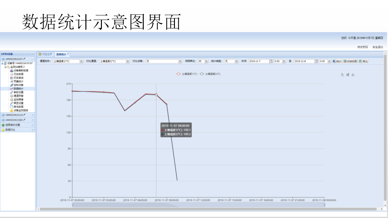
Task: Open start date calendar picker icon
Action: (271, 61)
